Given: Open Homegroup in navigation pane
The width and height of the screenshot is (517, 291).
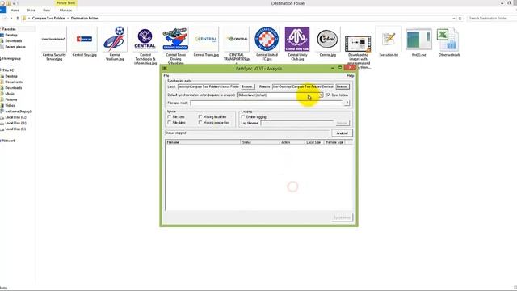Looking at the screenshot, I should coord(11,59).
